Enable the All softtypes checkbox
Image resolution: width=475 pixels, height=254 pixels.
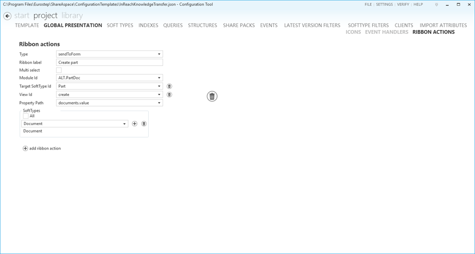point(26,116)
